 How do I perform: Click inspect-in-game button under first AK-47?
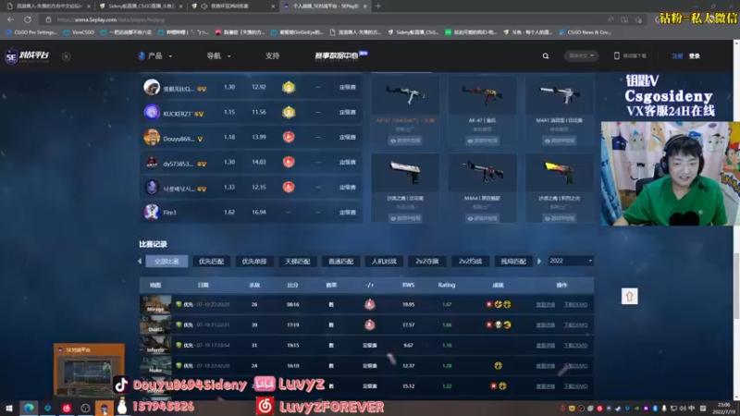[x=405, y=141]
